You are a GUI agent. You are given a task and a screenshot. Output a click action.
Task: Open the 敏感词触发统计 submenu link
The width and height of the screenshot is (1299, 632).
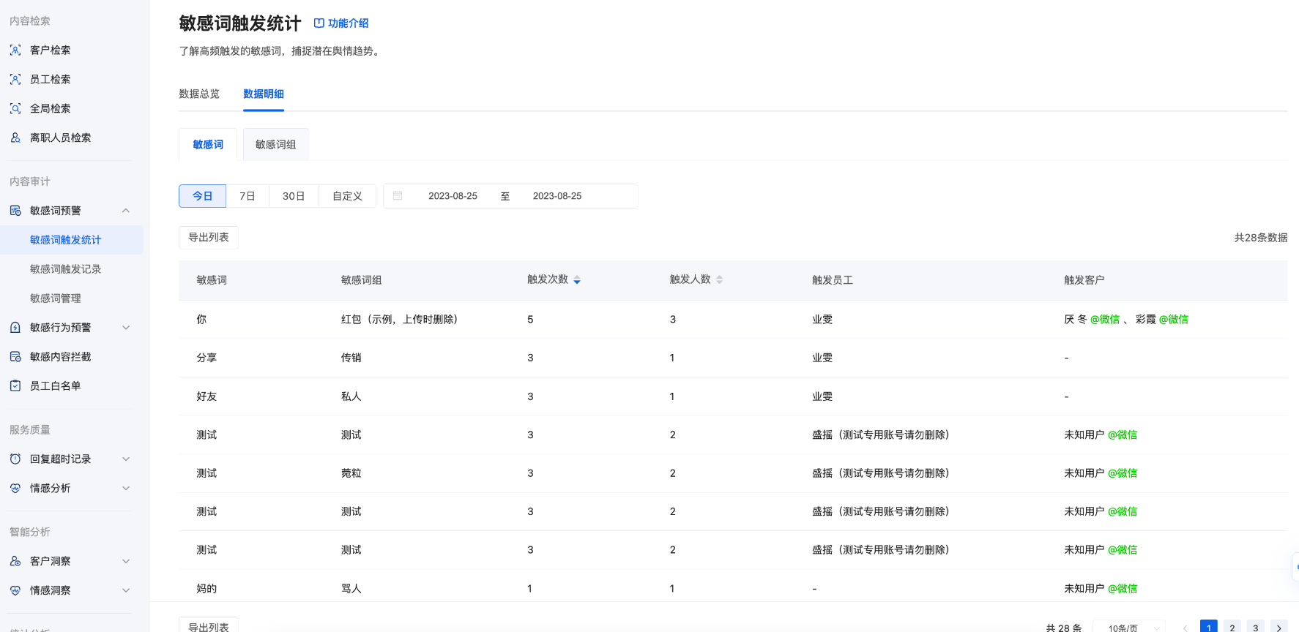(x=65, y=240)
